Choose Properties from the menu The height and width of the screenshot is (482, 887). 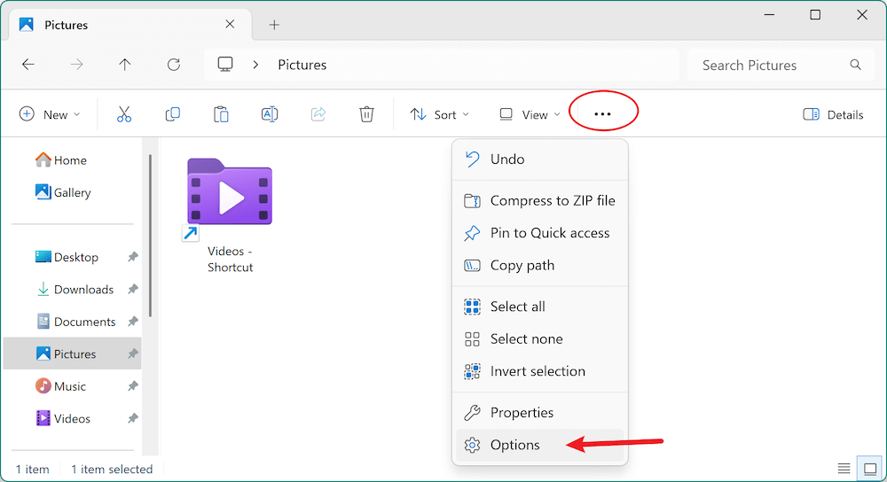tap(540, 413)
